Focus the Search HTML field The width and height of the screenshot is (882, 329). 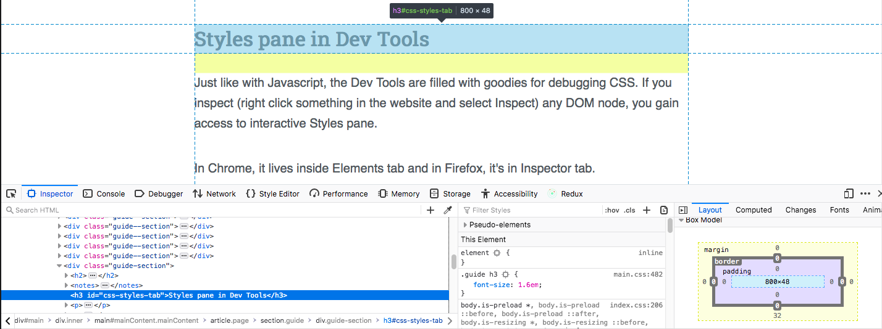tap(213, 210)
